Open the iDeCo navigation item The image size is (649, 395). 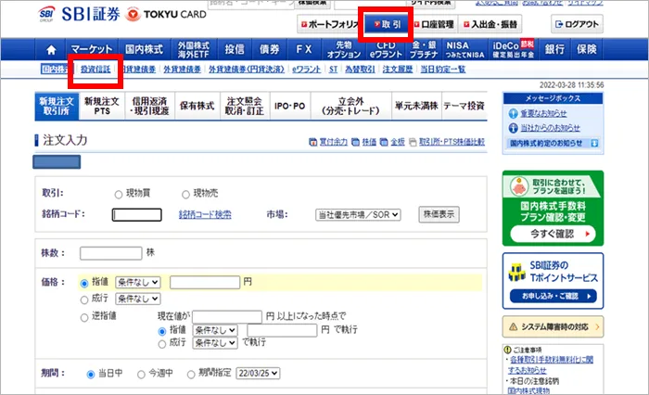point(513,49)
